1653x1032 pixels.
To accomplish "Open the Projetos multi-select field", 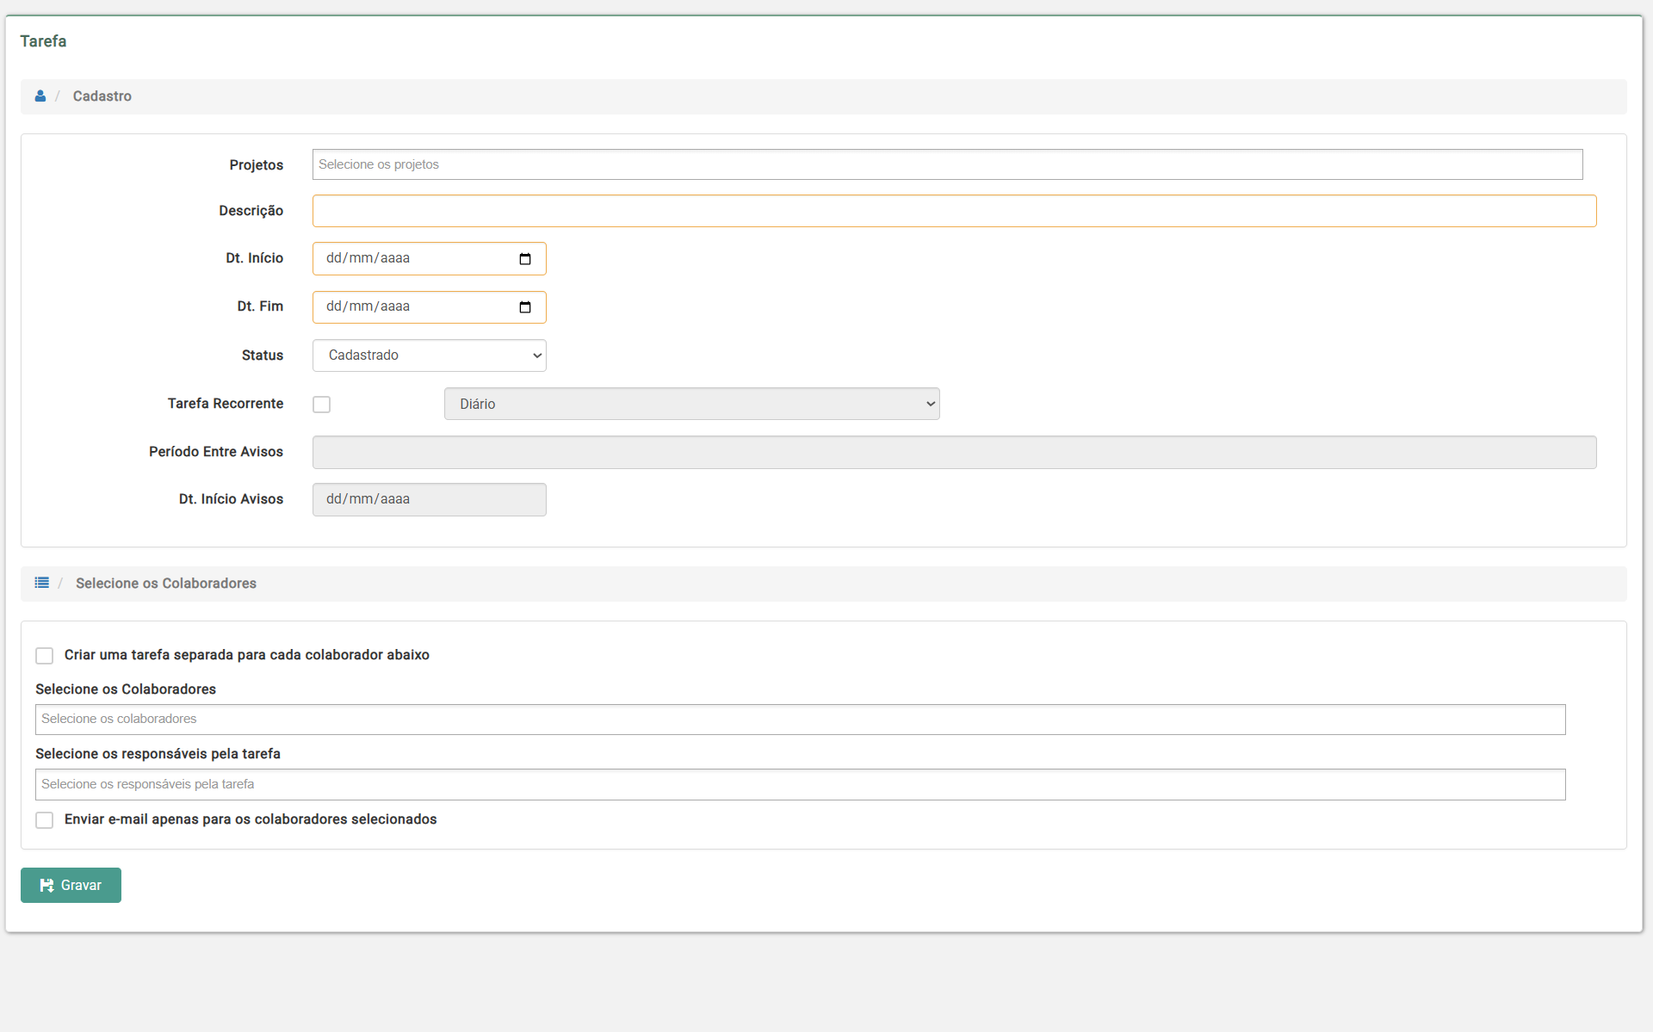I will tap(947, 164).
